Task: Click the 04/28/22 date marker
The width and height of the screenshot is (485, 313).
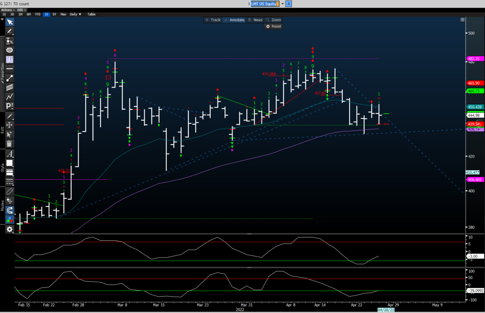Action: [386, 310]
